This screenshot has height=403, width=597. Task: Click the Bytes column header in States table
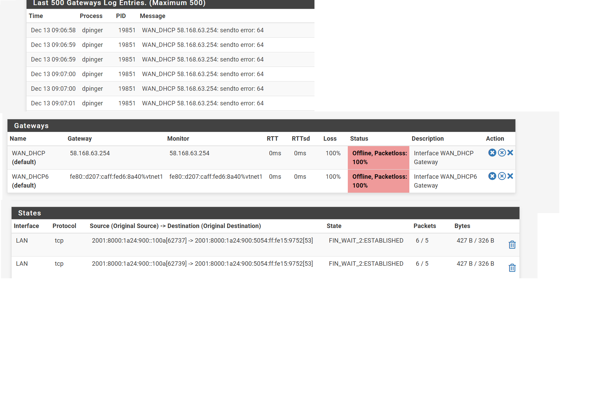coord(462,226)
